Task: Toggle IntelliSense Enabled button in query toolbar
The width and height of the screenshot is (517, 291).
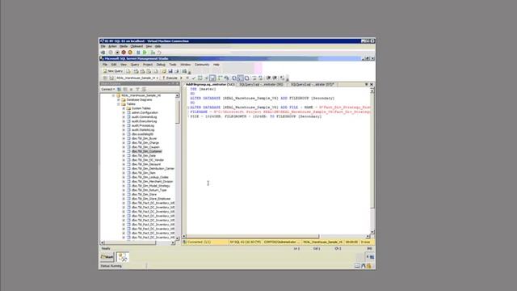Action: pyautogui.click(x=212, y=78)
